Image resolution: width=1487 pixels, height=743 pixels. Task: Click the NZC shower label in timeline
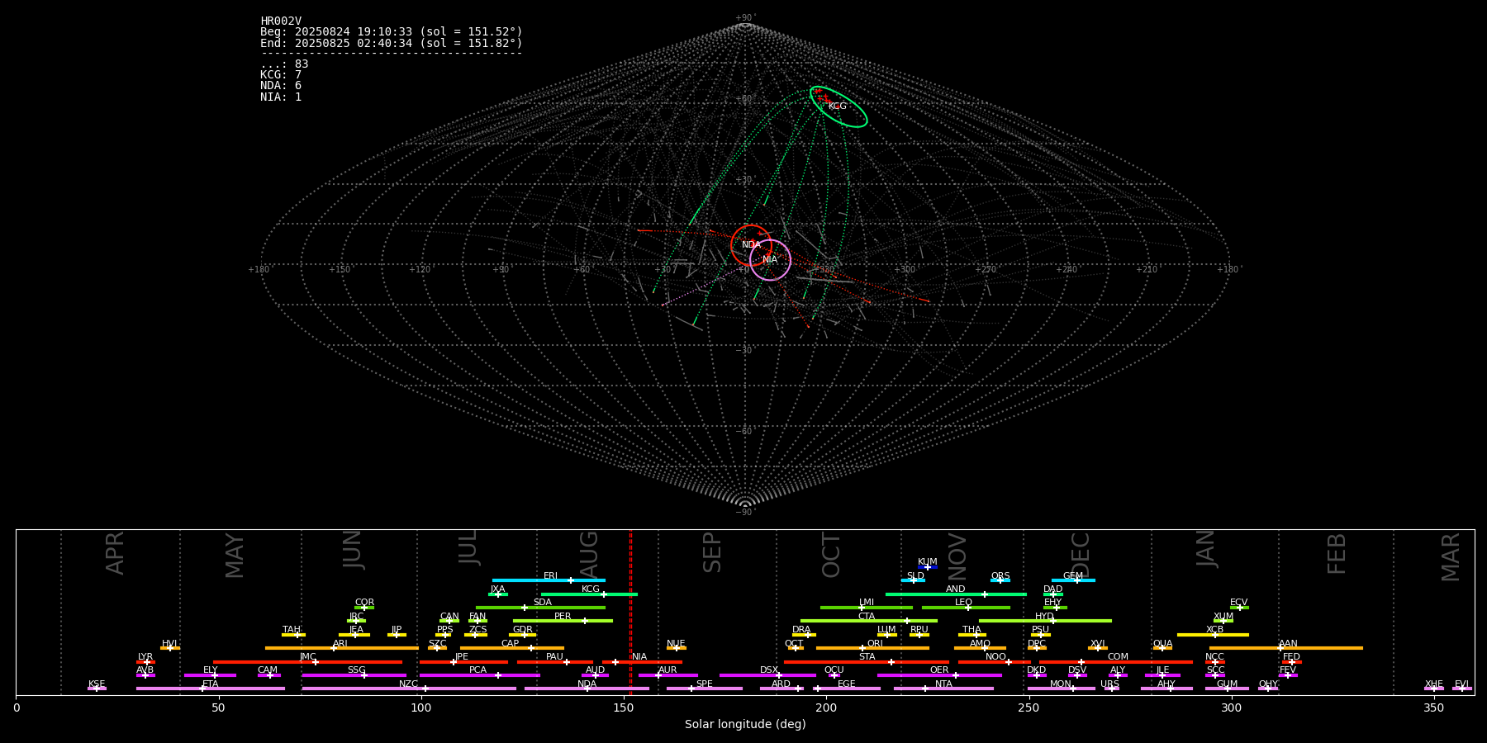pyautogui.click(x=408, y=684)
